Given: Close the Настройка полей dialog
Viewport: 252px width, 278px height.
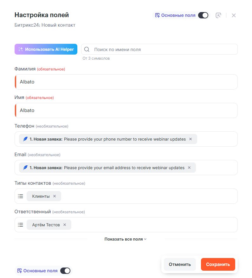Looking at the screenshot, I should [x=234, y=15].
